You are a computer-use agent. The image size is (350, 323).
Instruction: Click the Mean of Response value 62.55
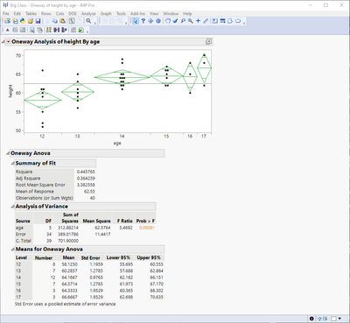click(89, 192)
